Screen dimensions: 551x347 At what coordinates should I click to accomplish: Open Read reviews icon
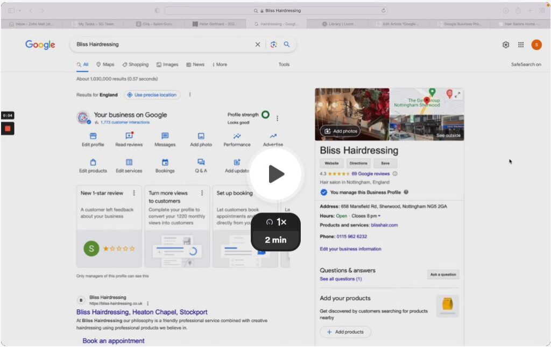pyautogui.click(x=129, y=136)
